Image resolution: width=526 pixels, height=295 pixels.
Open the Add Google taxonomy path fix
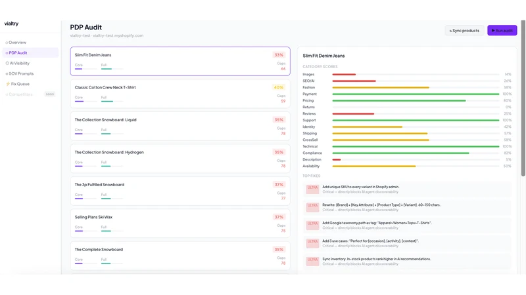(x=407, y=226)
